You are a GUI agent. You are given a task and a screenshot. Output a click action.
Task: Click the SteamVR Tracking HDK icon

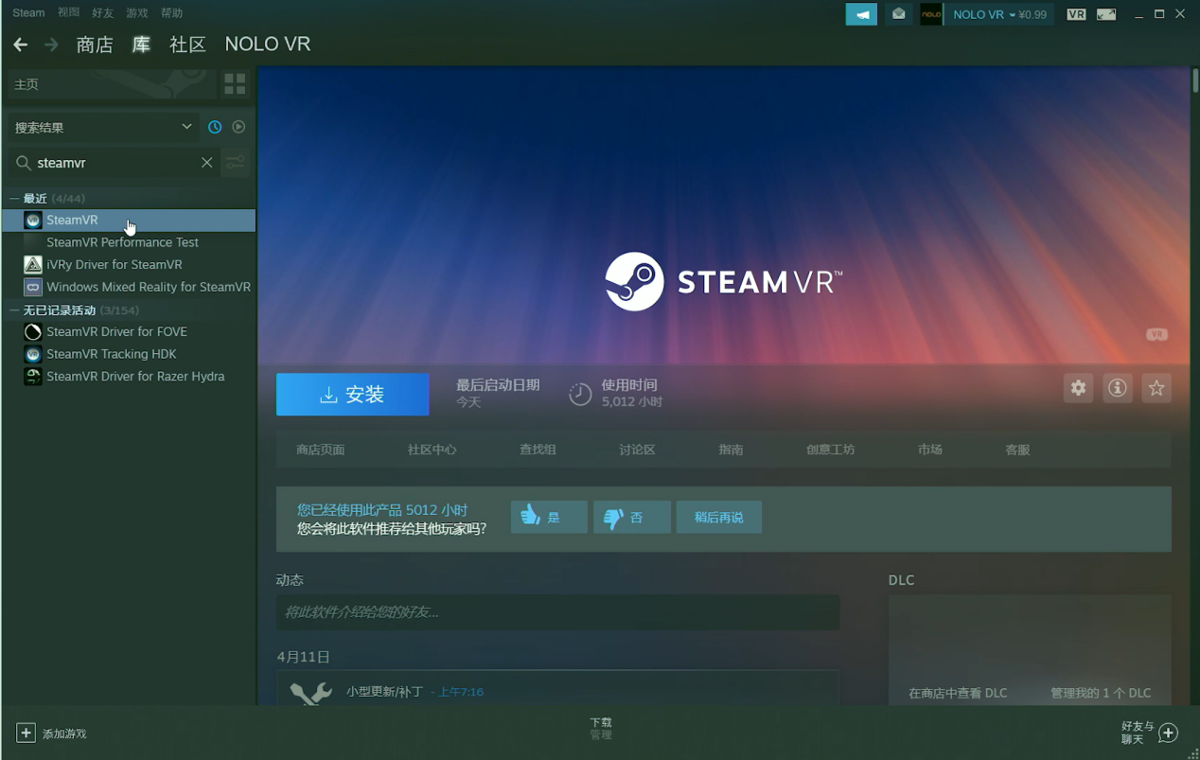point(33,354)
